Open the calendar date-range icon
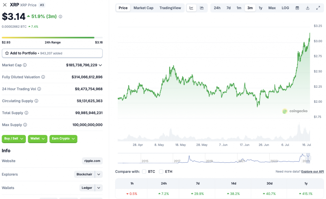326x199 pixels. (x=297, y=8)
